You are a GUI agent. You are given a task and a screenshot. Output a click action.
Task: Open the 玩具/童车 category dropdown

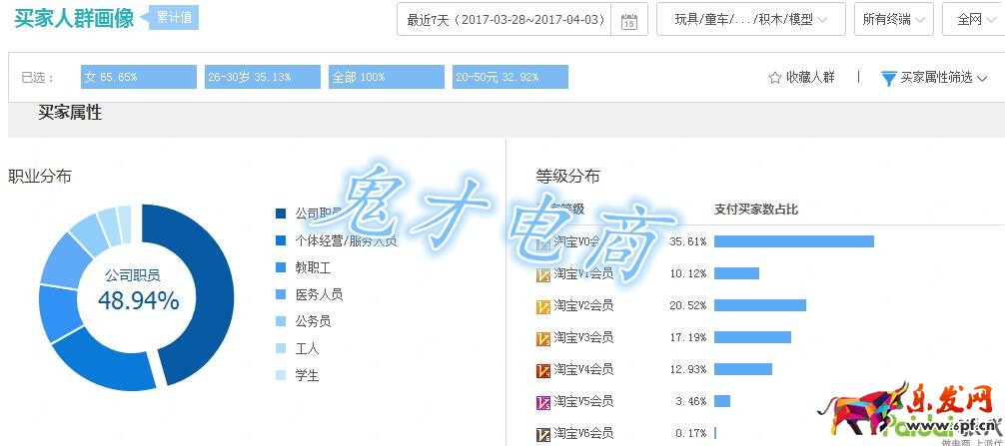tap(750, 19)
